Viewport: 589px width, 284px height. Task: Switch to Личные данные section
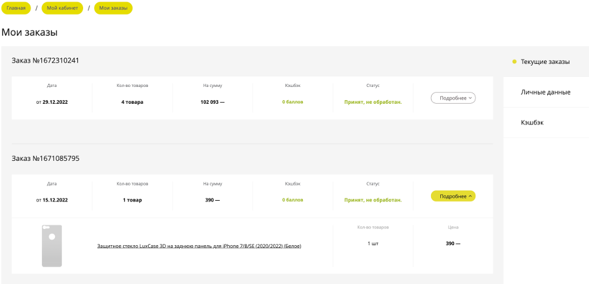(545, 93)
